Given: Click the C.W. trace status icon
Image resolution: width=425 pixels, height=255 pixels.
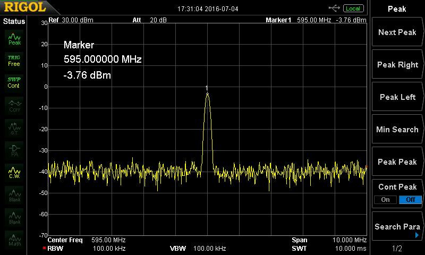Looking at the screenshot, I should (14, 173).
